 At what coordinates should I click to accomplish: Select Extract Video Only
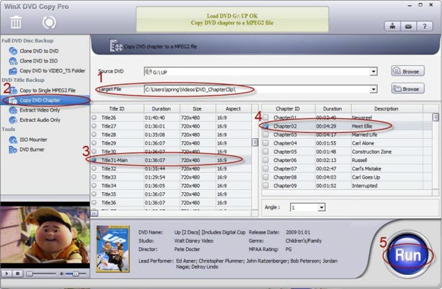[40, 110]
